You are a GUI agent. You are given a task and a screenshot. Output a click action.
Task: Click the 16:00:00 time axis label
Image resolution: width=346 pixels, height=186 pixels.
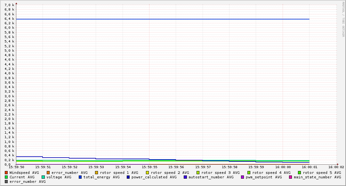(283, 167)
